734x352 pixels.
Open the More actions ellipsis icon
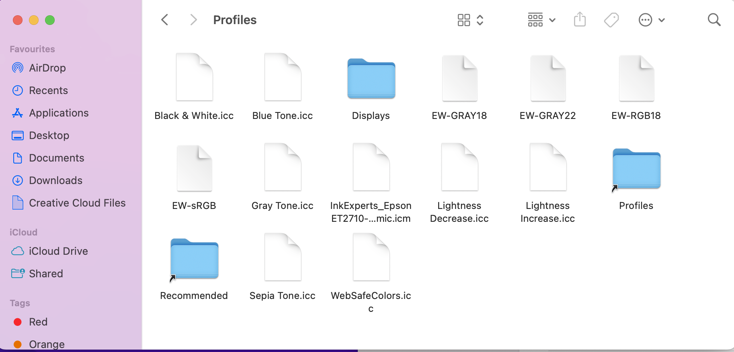[x=645, y=20]
